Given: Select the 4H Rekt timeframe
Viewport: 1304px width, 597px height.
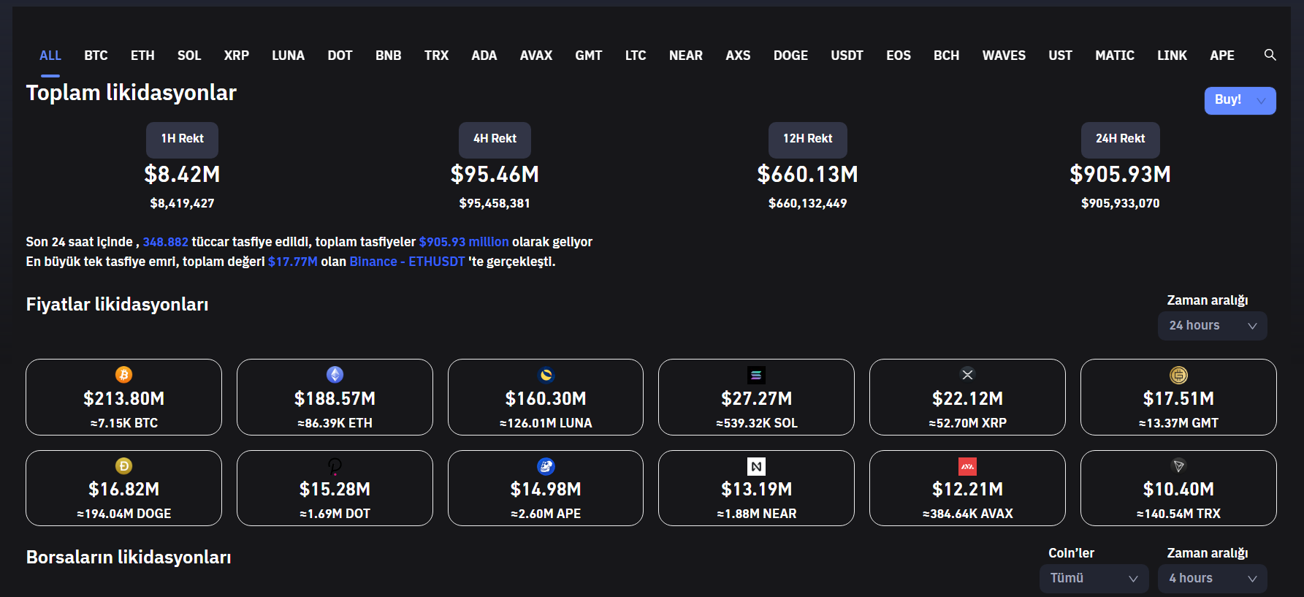Looking at the screenshot, I should click(495, 139).
